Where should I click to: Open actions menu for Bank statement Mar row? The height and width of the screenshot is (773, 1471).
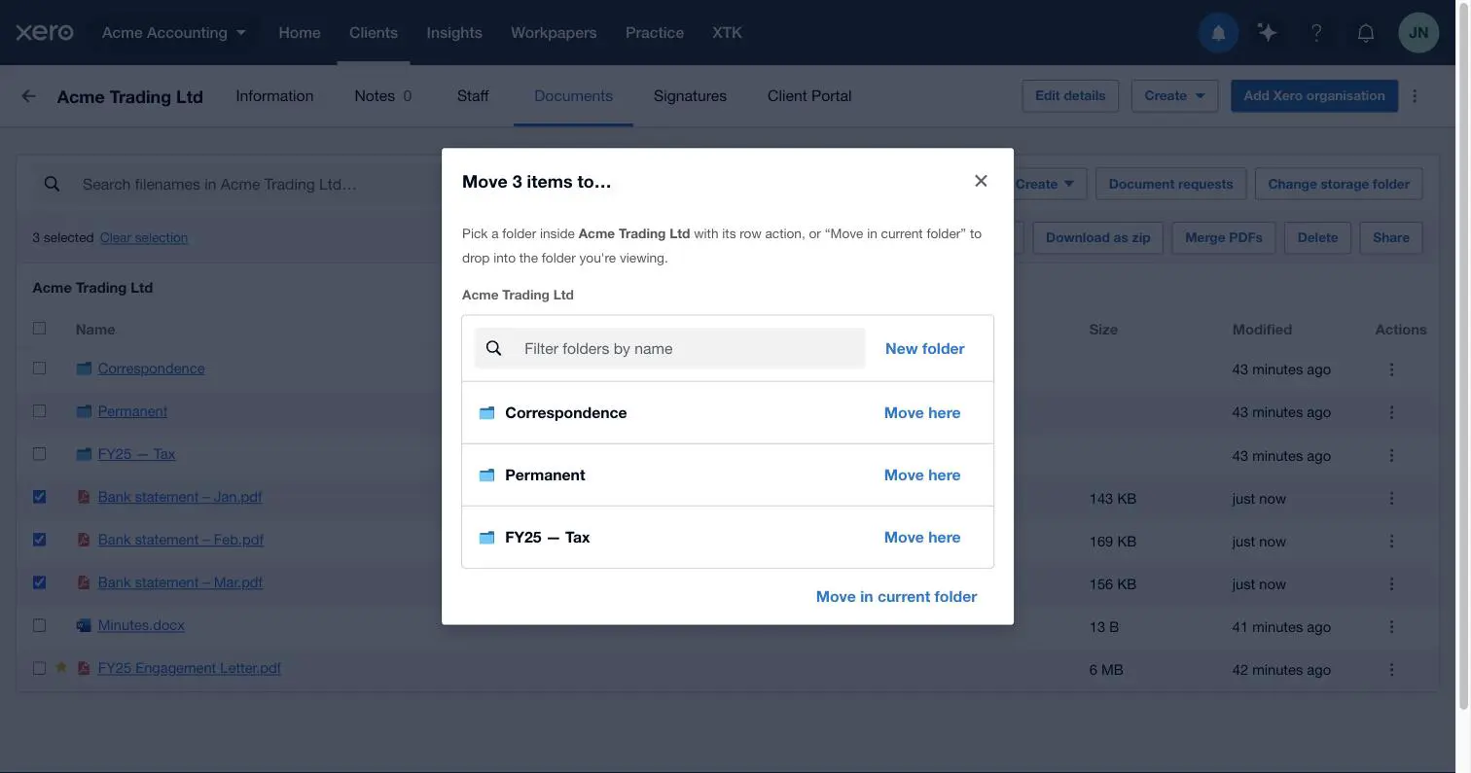(x=1391, y=583)
